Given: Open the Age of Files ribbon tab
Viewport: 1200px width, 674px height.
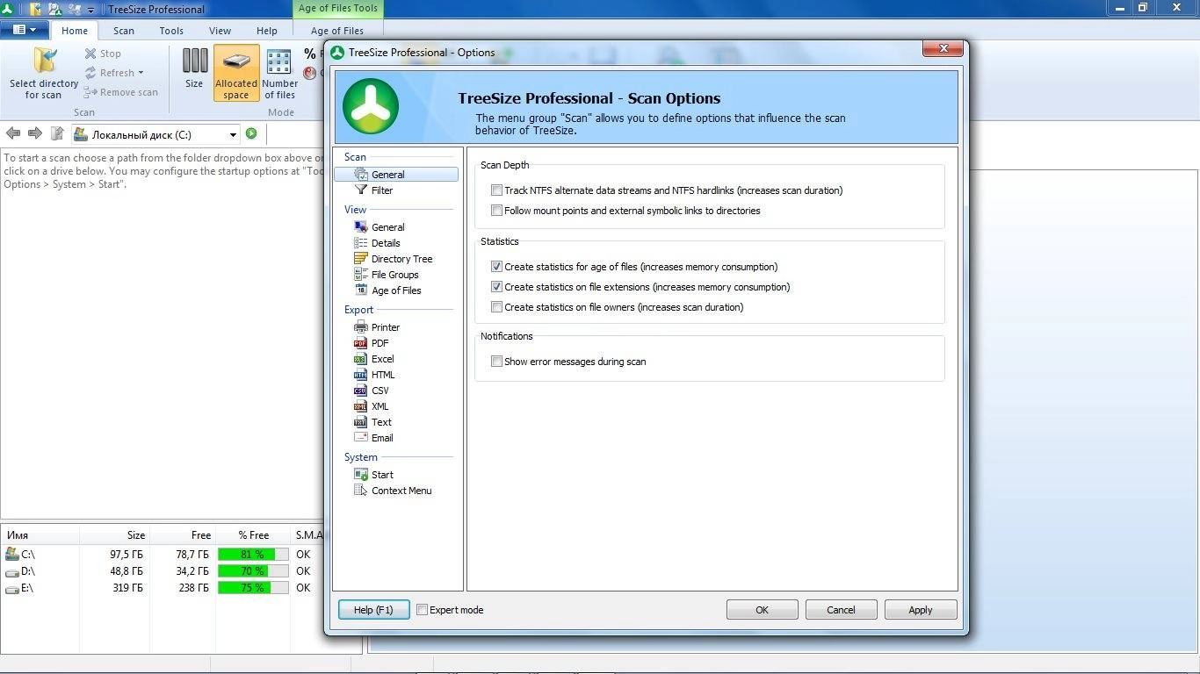Looking at the screenshot, I should point(337,31).
